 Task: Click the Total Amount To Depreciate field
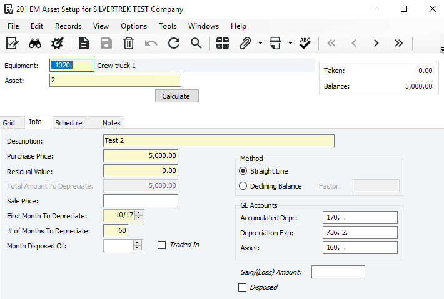[x=141, y=185]
